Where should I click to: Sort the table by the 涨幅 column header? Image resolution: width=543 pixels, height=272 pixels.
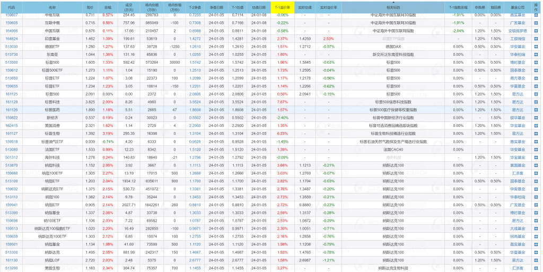[x=108, y=8]
